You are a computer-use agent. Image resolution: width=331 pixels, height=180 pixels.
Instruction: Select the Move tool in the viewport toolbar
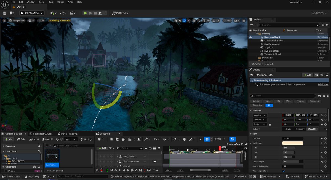[x=180, y=20]
